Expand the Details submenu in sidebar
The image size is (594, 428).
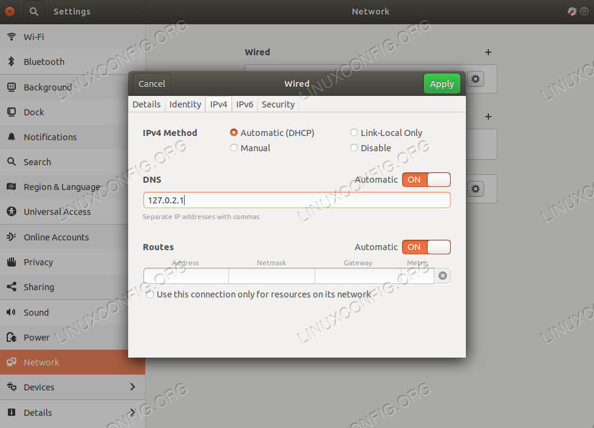(72, 412)
